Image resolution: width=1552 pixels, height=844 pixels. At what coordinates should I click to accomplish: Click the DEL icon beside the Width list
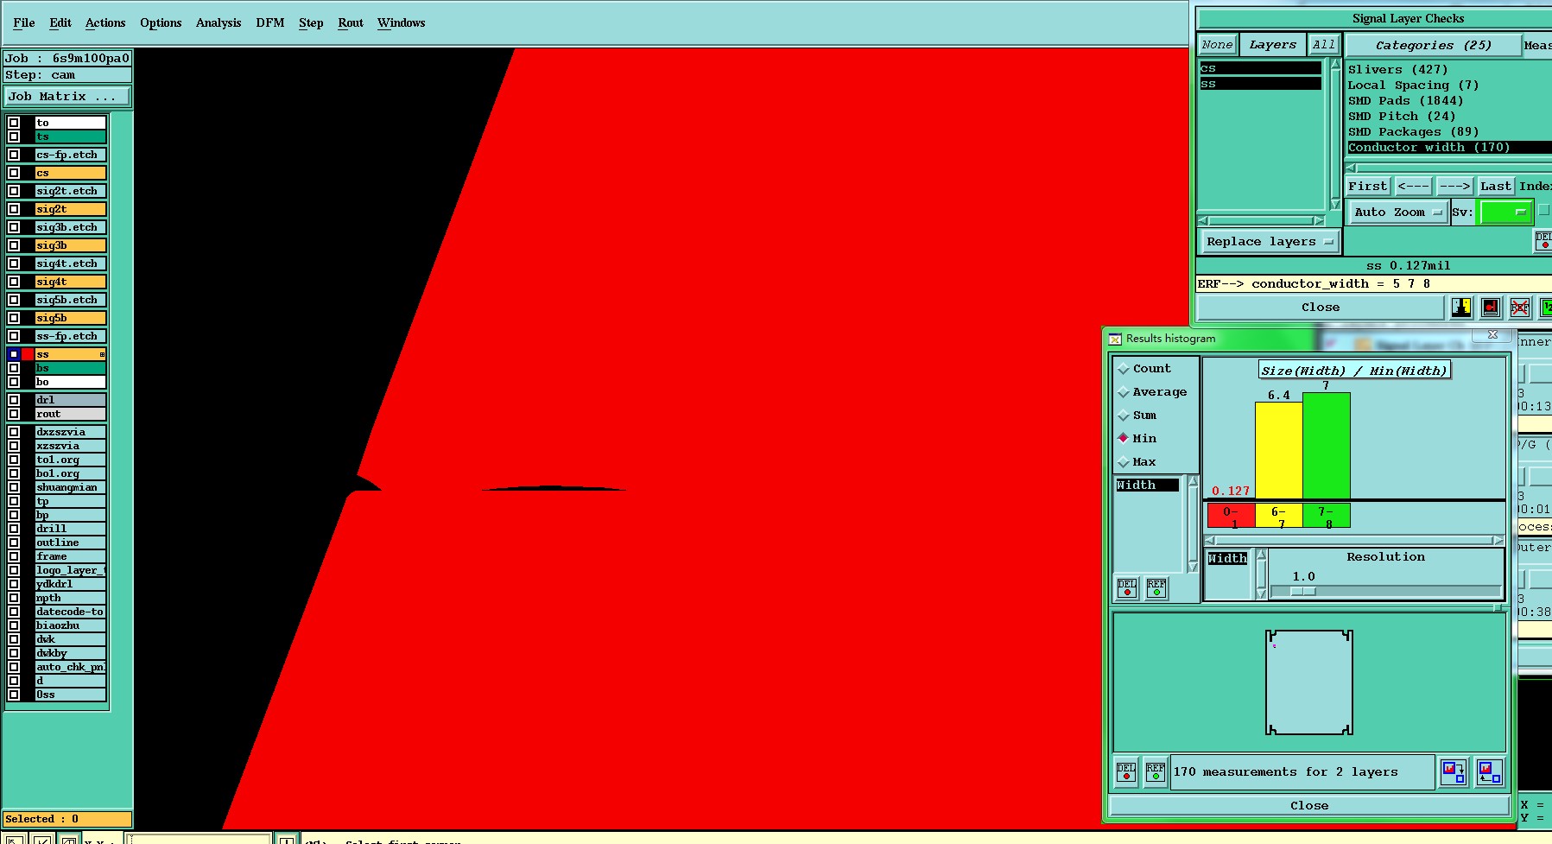[x=1127, y=588]
